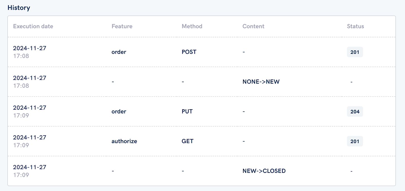Click the NONE->NEW content entry
The width and height of the screenshot is (405, 191).
(261, 82)
